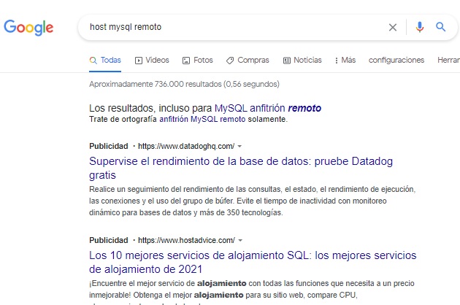Click the Publicidad label of Datadog ad
This screenshot has height=305, width=460.
tap(109, 146)
